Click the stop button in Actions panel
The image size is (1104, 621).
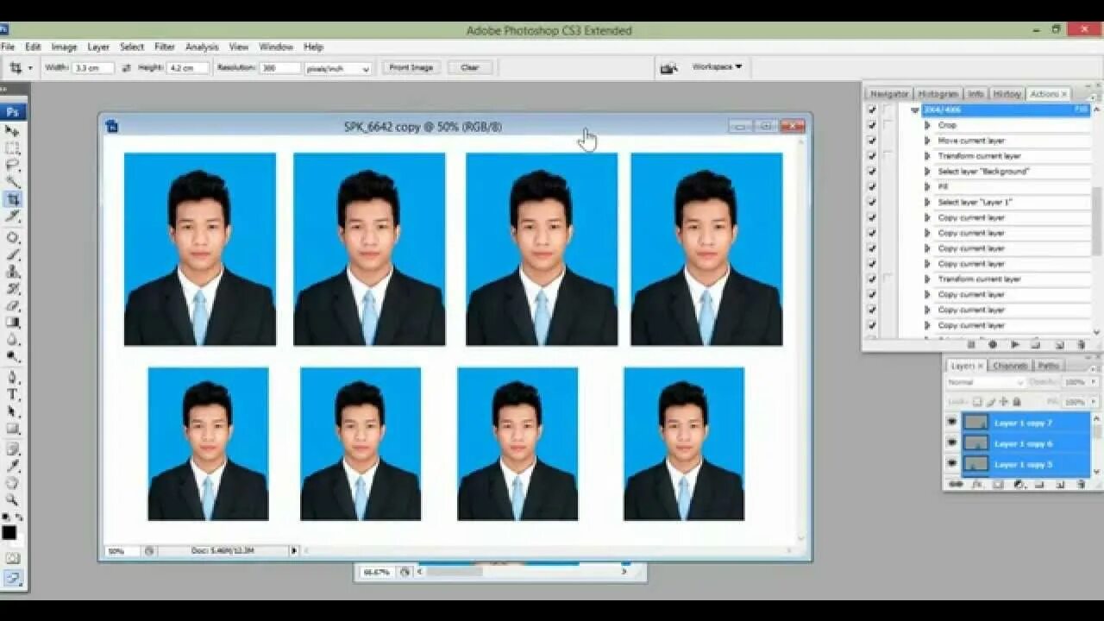pyautogui.click(x=971, y=344)
